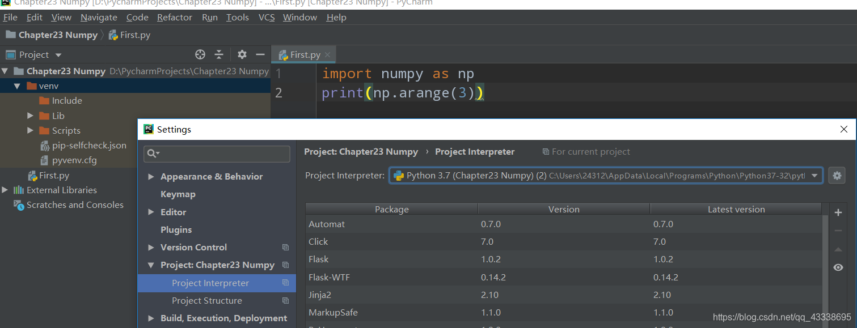Viewport: 857px width, 328px height.
Task: Select pip-selfcheck.json file
Action: click(x=83, y=146)
